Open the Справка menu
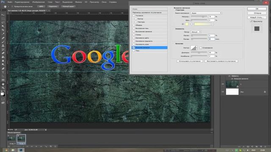 (x=113, y=2)
